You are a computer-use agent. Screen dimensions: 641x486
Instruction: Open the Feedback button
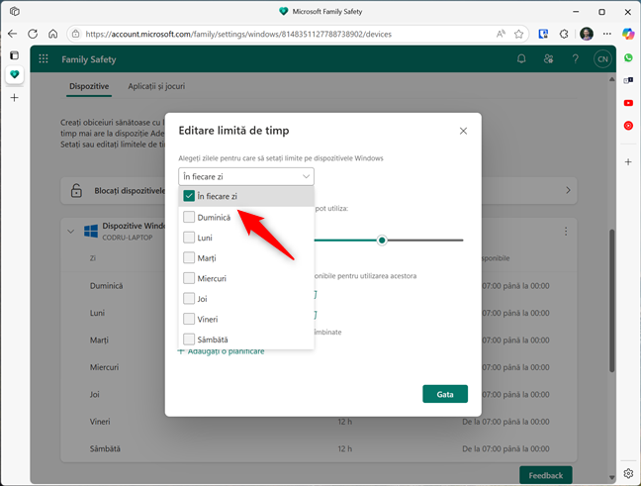546,475
